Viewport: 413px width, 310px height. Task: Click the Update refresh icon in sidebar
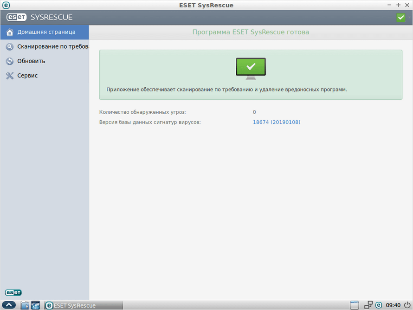click(x=10, y=61)
